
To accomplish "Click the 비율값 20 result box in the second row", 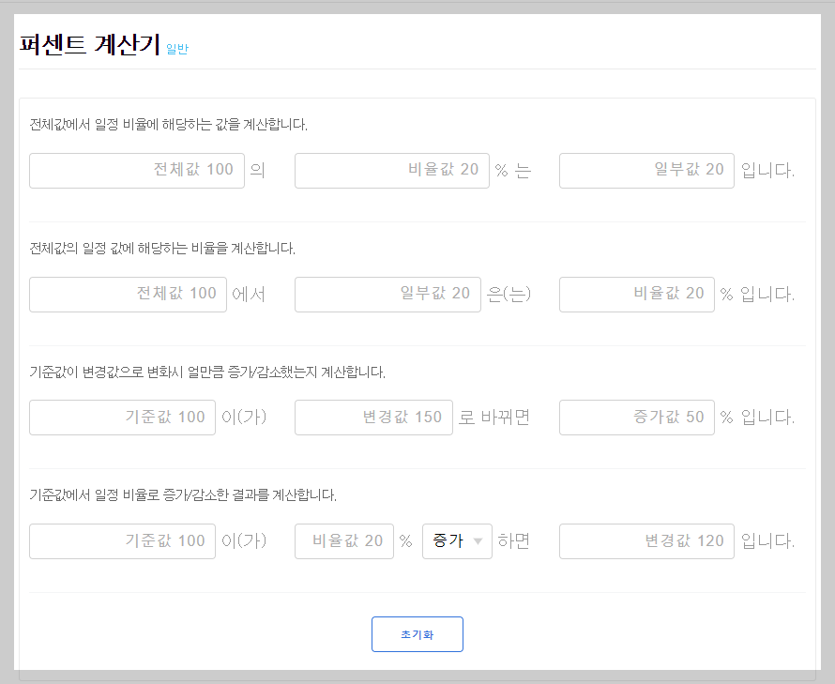I will tap(636, 294).
